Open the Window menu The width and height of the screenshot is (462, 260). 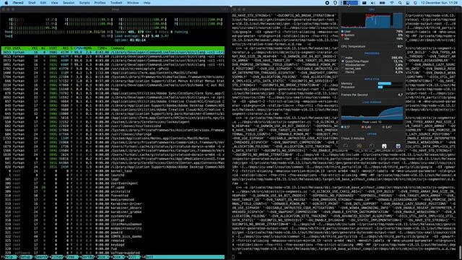click(133, 3)
